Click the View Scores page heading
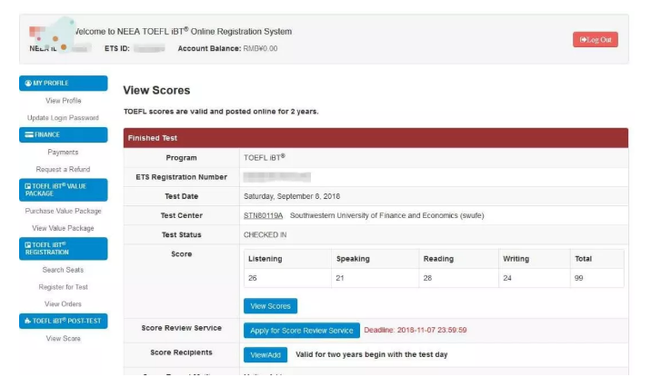651x387 pixels. pyautogui.click(x=156, y=91)
